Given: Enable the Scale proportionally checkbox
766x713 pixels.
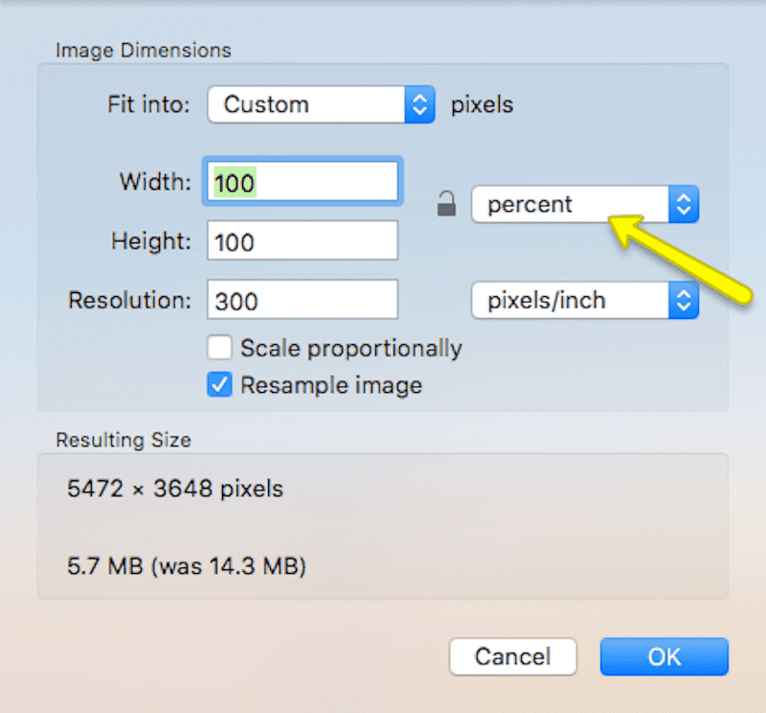Looking at the screenshot, I should coord(219,348).
